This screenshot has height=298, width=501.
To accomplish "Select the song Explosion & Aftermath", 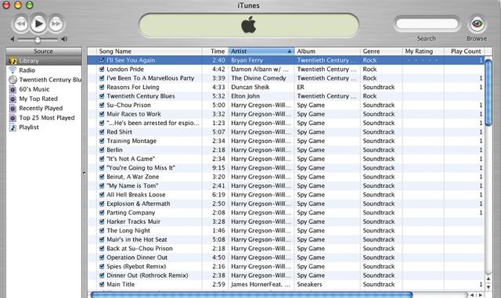I will point(139,203).
